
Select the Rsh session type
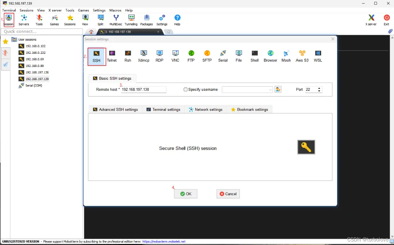point(128,56)
